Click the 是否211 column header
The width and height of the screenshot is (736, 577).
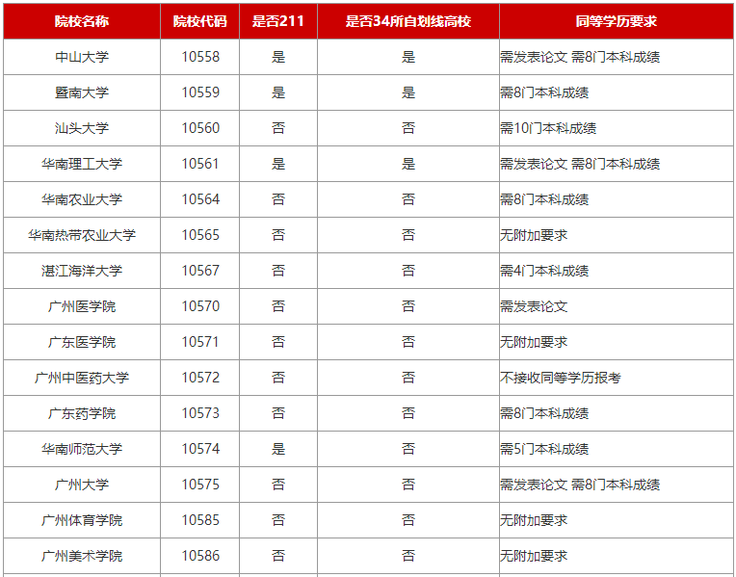tap(278, 21)
